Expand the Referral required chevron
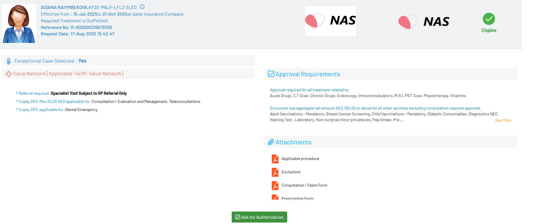The width and height of the screenshot is (536, 224). coord(17,93)
